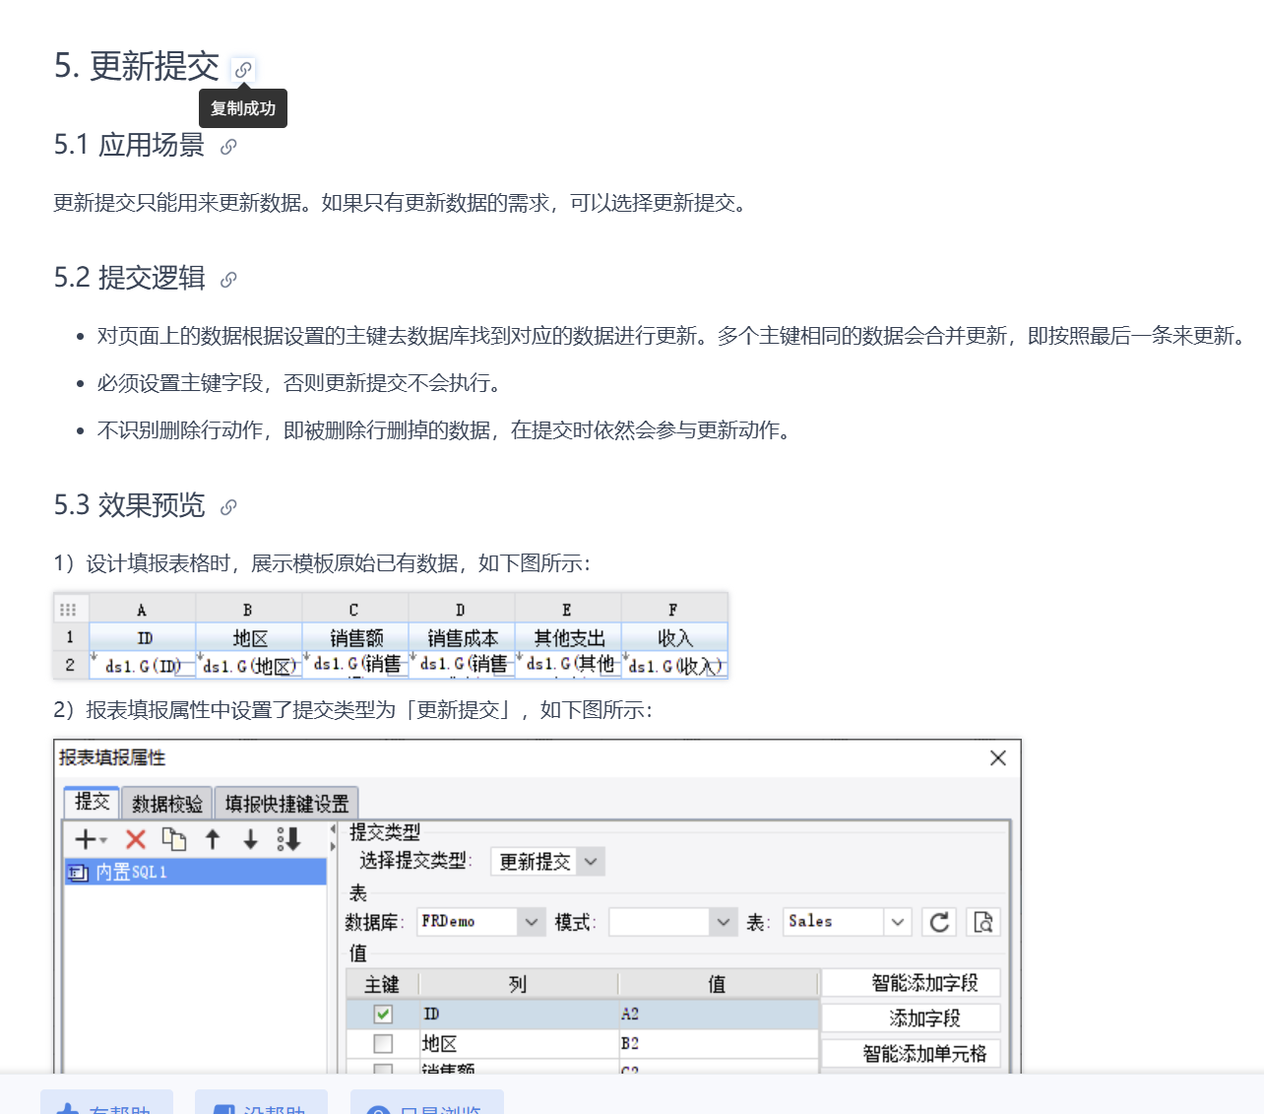Switch to the 数据校验 tab
The image size is (1264, 1114).
167,804
